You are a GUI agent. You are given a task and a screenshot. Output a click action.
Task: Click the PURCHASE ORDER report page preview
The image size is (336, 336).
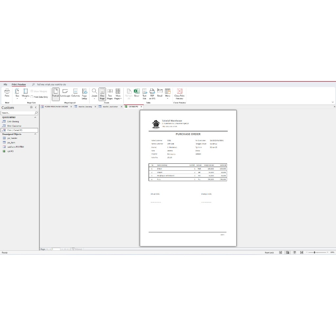[188, 178]
